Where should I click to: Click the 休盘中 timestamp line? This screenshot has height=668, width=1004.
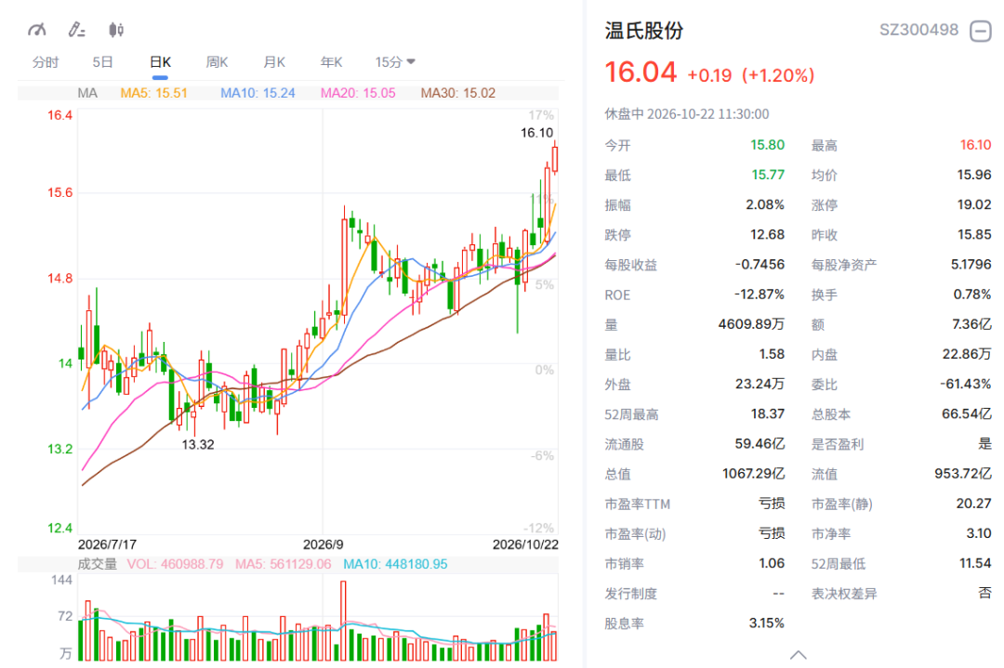point(687,114)
